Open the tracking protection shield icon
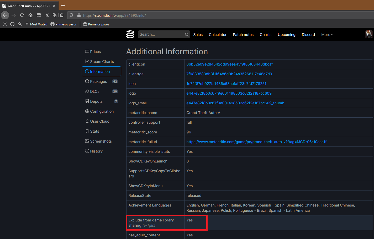This screenshot has width=374, height=239. coord(71,15)
